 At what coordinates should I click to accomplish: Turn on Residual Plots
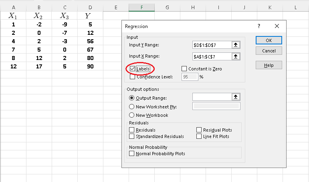tap(199, 130)
